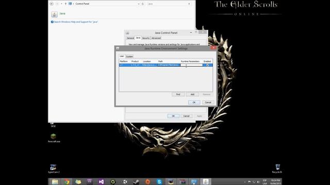Open the Visual Studio taskbar icon

point(101,181)
